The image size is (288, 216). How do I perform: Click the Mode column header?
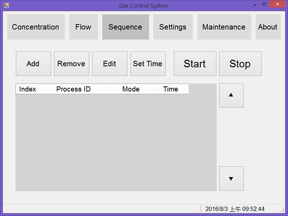131,89
